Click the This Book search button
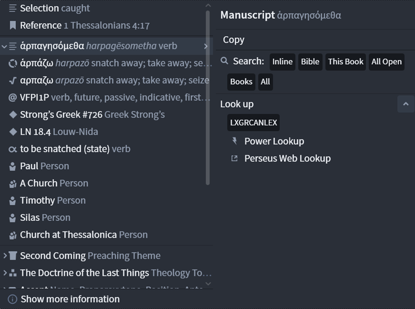Screen dimensions: 415x309 345,61
